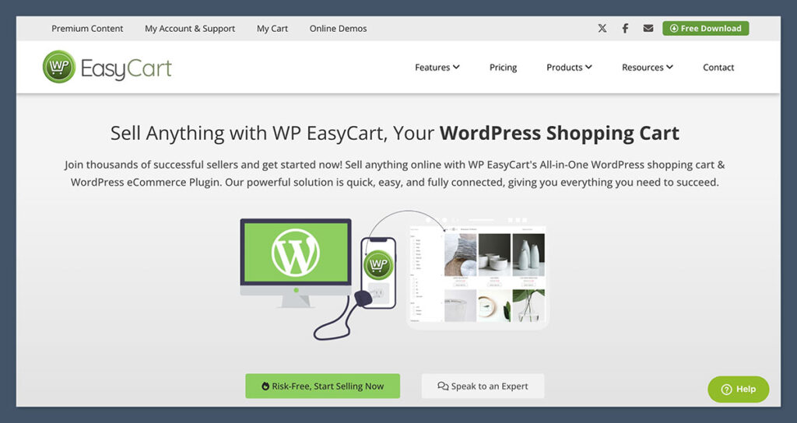Image resolution: width=797 pixels, height=423 pixels.
Task: Open the Help chat widget
Action: tap(738, 389)
